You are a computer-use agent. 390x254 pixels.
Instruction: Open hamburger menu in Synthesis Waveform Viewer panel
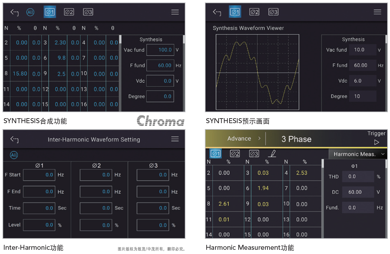[x=377, y=12]
